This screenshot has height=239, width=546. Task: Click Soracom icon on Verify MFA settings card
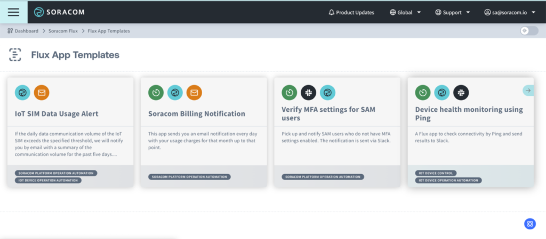328,93
